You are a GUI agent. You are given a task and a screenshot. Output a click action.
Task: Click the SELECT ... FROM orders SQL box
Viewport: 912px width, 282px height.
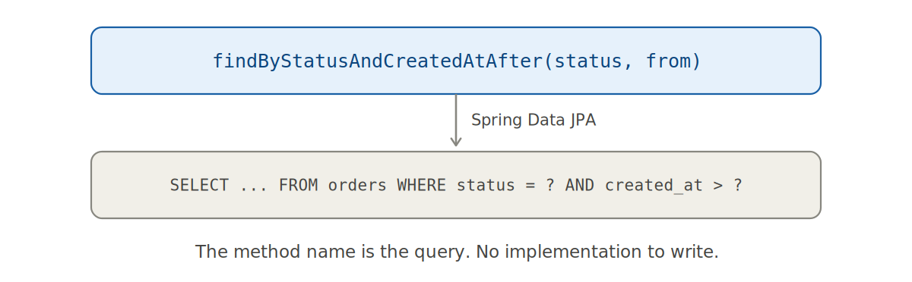tap(456, 185)
